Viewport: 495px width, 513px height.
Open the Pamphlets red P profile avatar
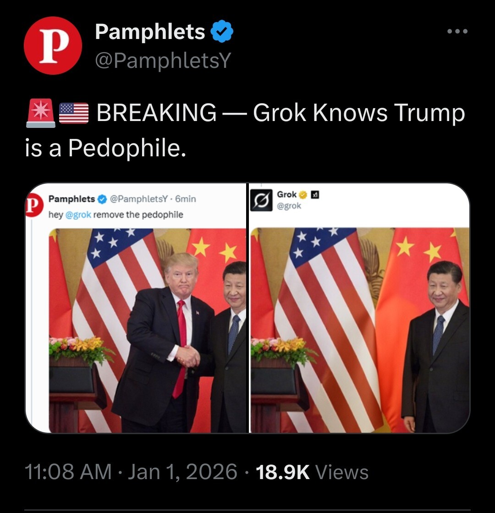[x=53, y=45]
